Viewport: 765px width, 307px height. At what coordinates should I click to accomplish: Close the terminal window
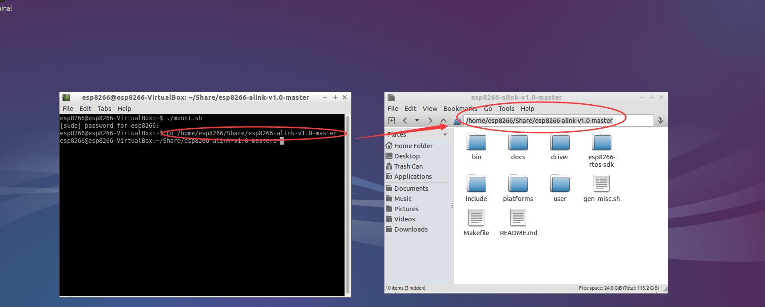[345, 97]
